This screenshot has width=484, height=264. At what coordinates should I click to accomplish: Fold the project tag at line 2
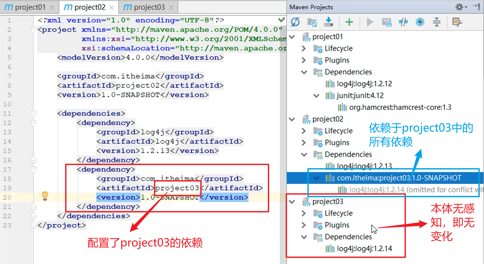coord(33,30)
